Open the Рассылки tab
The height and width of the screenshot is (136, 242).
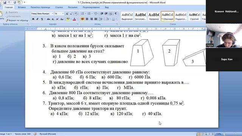(73, 7)
